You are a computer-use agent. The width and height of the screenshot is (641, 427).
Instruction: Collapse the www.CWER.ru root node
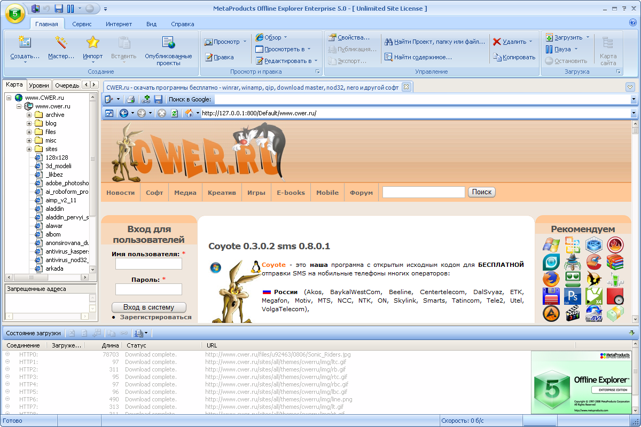pyautogui.click(x=9, y=98)
